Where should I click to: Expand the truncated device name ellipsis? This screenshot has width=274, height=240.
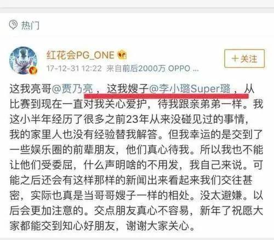coord(195,70)
